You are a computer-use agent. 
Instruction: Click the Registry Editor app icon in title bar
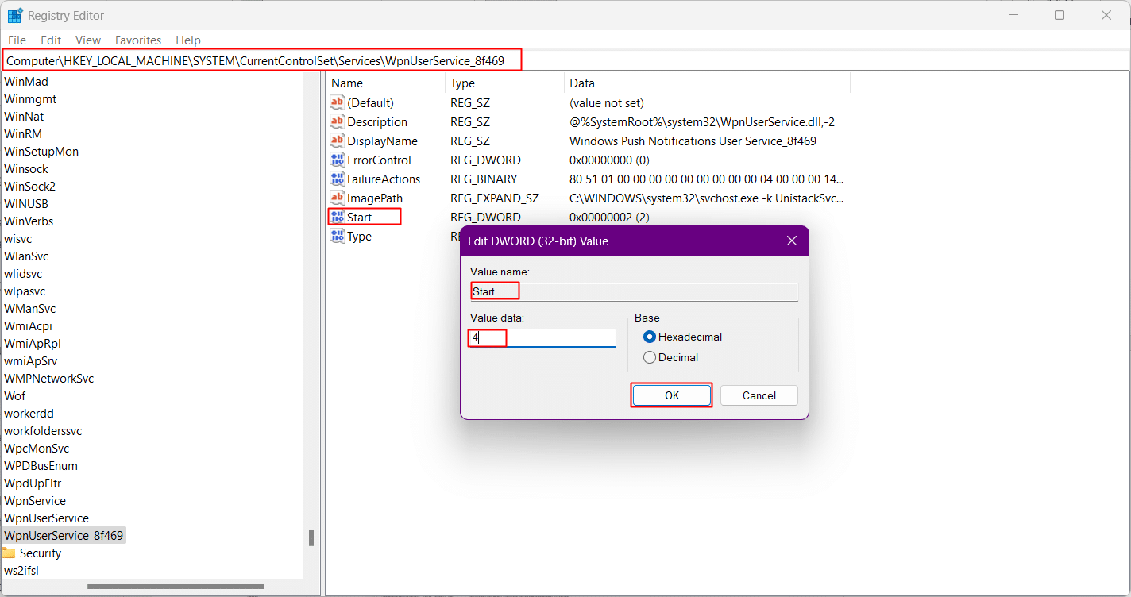tap(15, 15)
